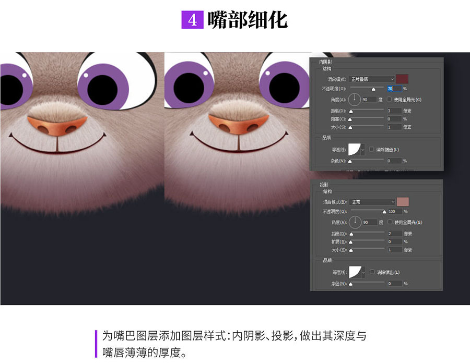
Task: Click the Inner Shadow choke slider handle
Action: [x=350, y=119]
